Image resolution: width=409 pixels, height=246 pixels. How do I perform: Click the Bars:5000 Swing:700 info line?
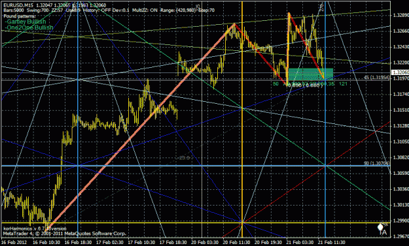(x=109, y=10)
